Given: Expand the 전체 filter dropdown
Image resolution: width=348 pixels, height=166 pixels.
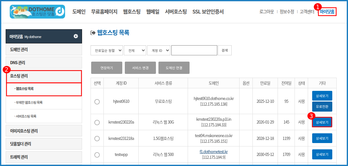Looking at the screenshot, I should point(135,50).
